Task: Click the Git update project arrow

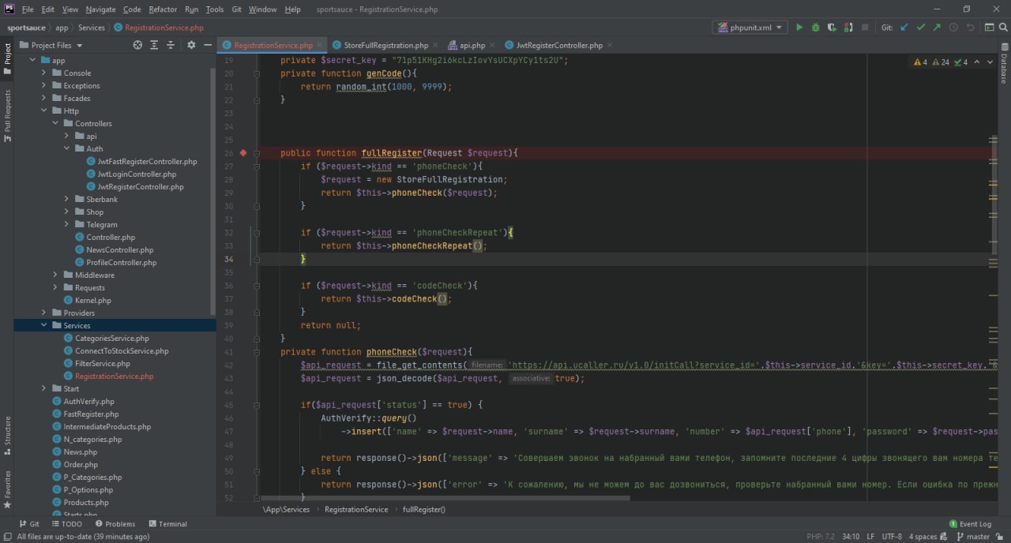Action: click(904, 28)
